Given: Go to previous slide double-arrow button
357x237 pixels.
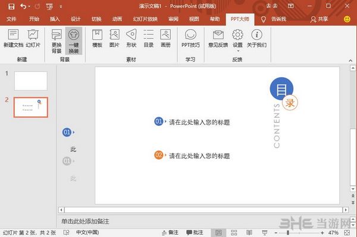Looking at the screenshot, I should coord(353,195).
